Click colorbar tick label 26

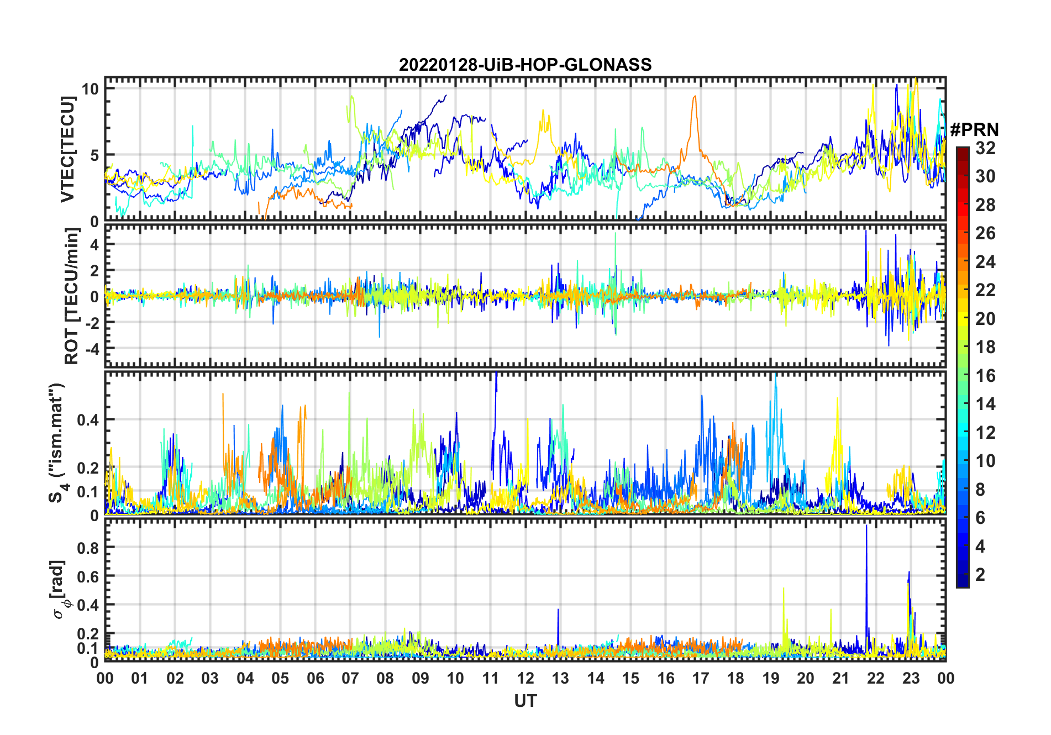tap(985, 233)
